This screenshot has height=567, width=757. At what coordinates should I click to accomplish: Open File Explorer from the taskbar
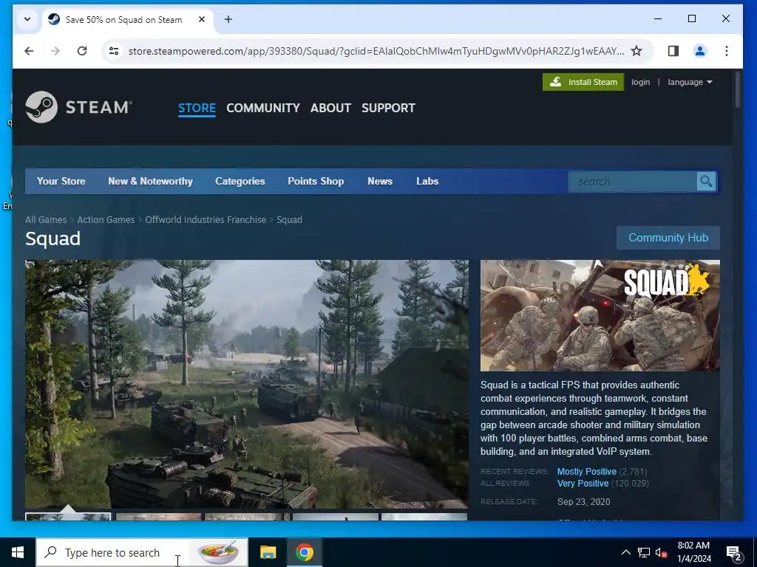(268, 552)
